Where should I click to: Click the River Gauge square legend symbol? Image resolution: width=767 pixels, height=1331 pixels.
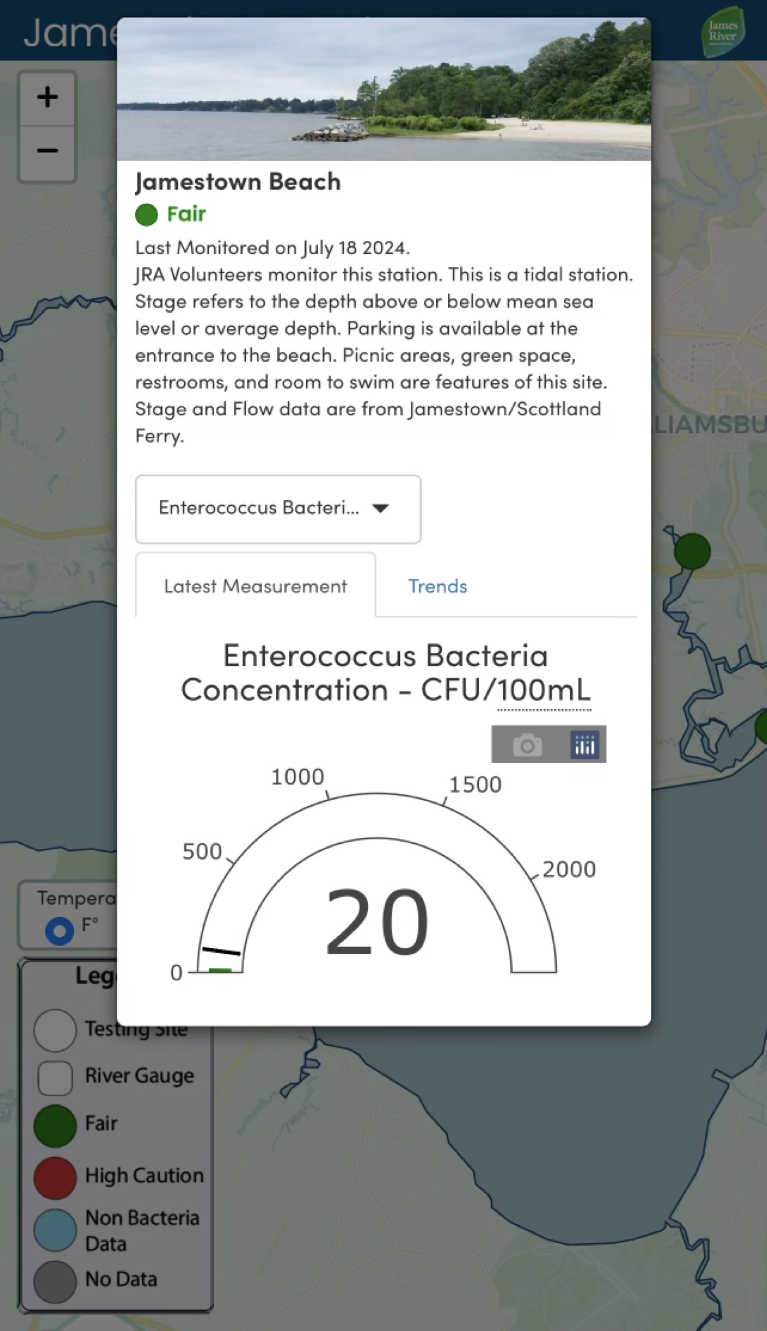55,1077
